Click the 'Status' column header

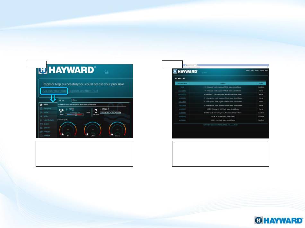click(261, 83)
